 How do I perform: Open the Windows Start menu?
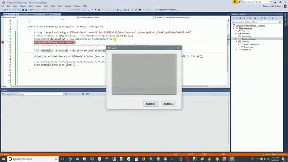point(4,159)
